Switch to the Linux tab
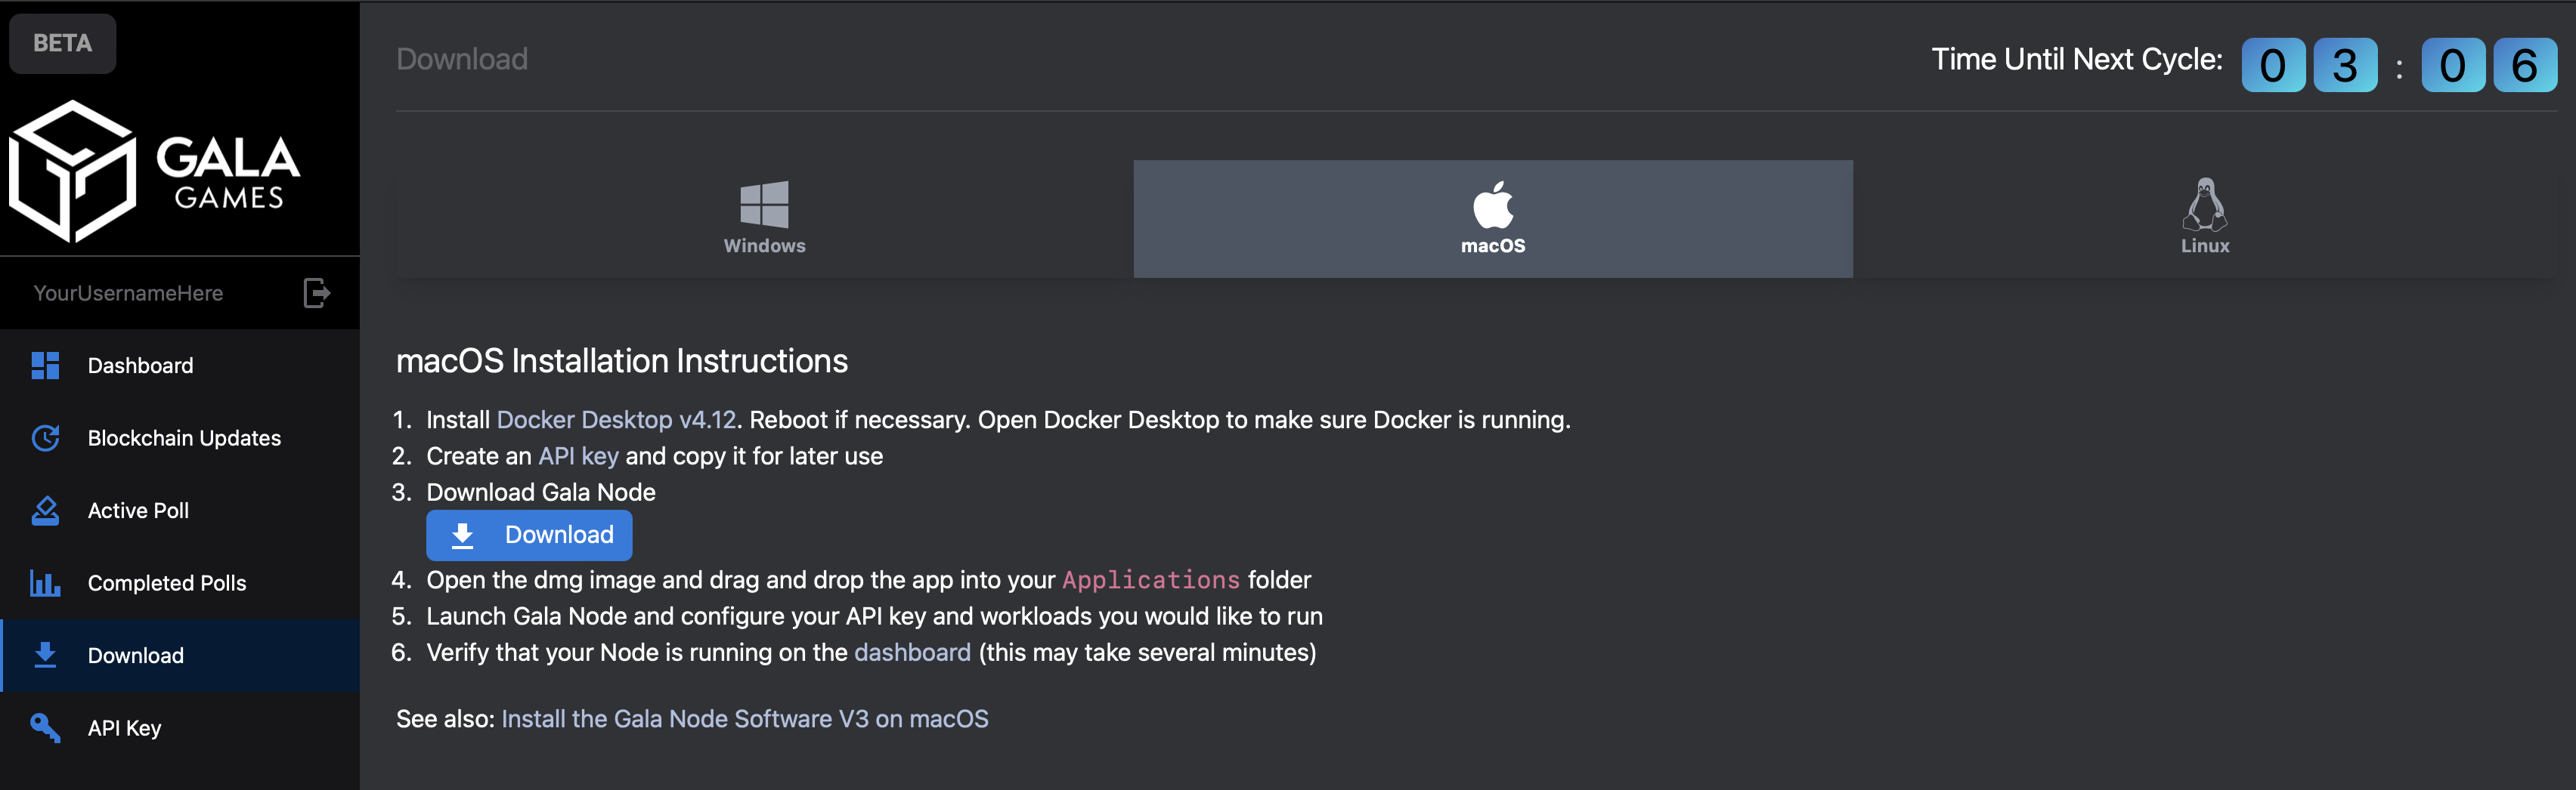The height and width of the screenshot is (790, 2576). [x=2204, y=219]
